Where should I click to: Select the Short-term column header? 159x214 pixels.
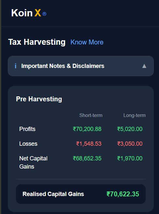pos(91,115)
